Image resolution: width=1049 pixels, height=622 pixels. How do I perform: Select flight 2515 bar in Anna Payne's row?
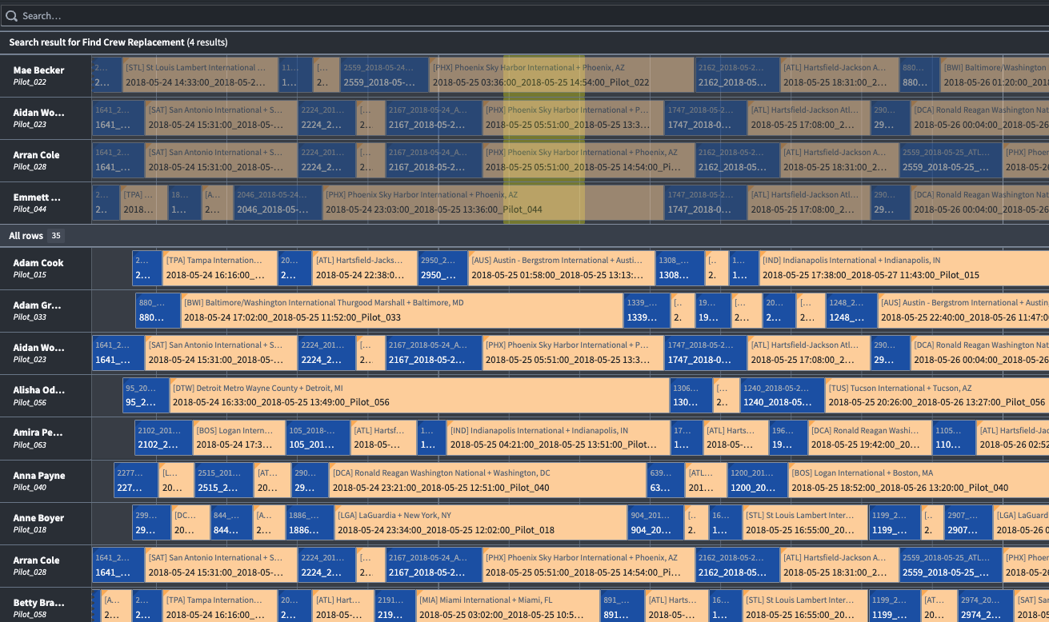click(x=223, y=480)
